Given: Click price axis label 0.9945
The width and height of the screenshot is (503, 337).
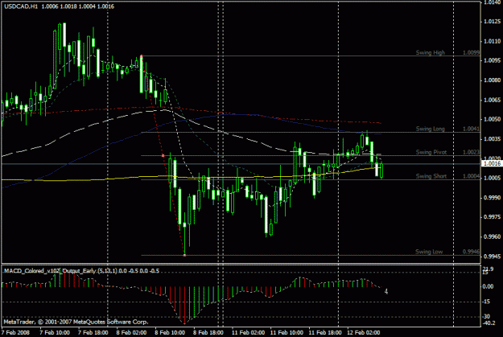Looking at the screenshot, I should pyautogui.click(x=492, y=257).
